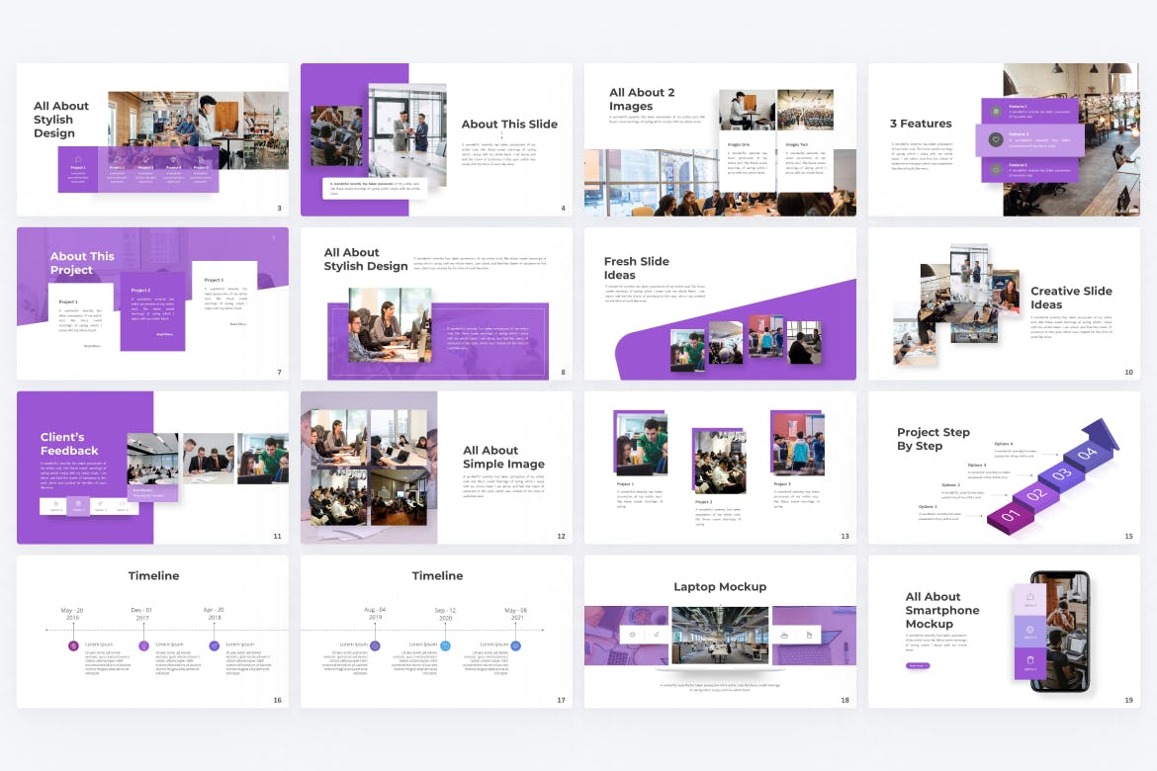
Task: Open slide 12 All About Simple Image
Action: (x=436, y=468)
